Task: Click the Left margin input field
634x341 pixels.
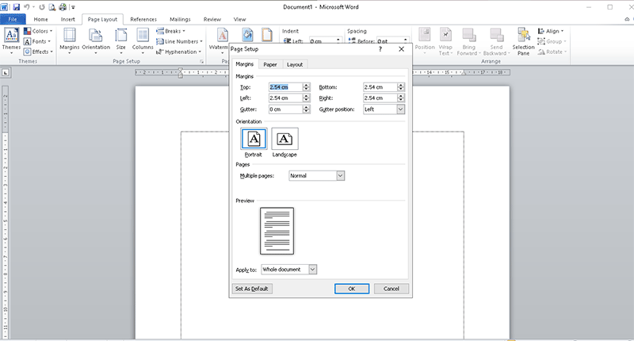Action: (285, 98)
